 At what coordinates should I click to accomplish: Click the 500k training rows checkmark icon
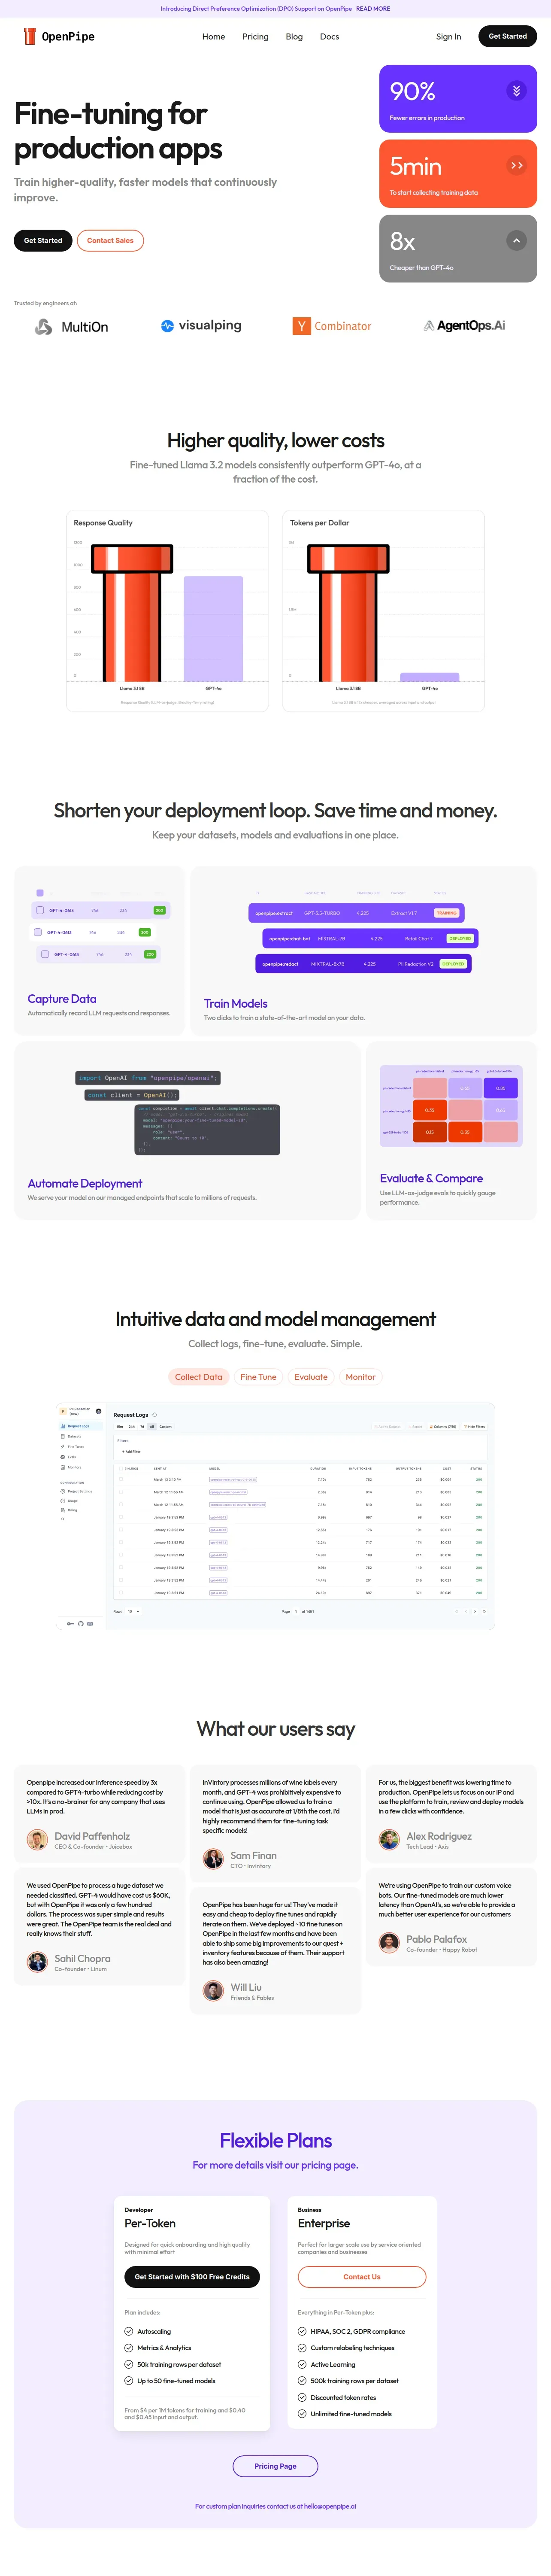coord(302,2381)
